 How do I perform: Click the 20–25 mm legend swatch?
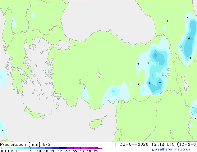pyautogui.click(x=56, y=148)
